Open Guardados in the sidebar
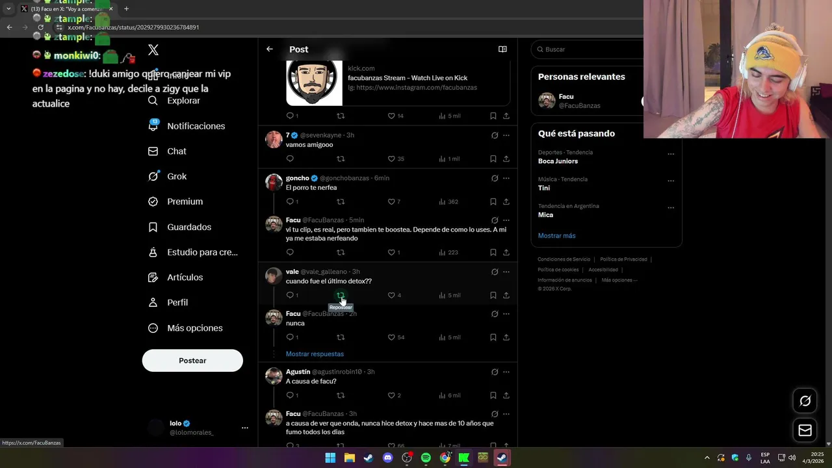The width and height of the screenshot is (832, 468). pos(179,227)
